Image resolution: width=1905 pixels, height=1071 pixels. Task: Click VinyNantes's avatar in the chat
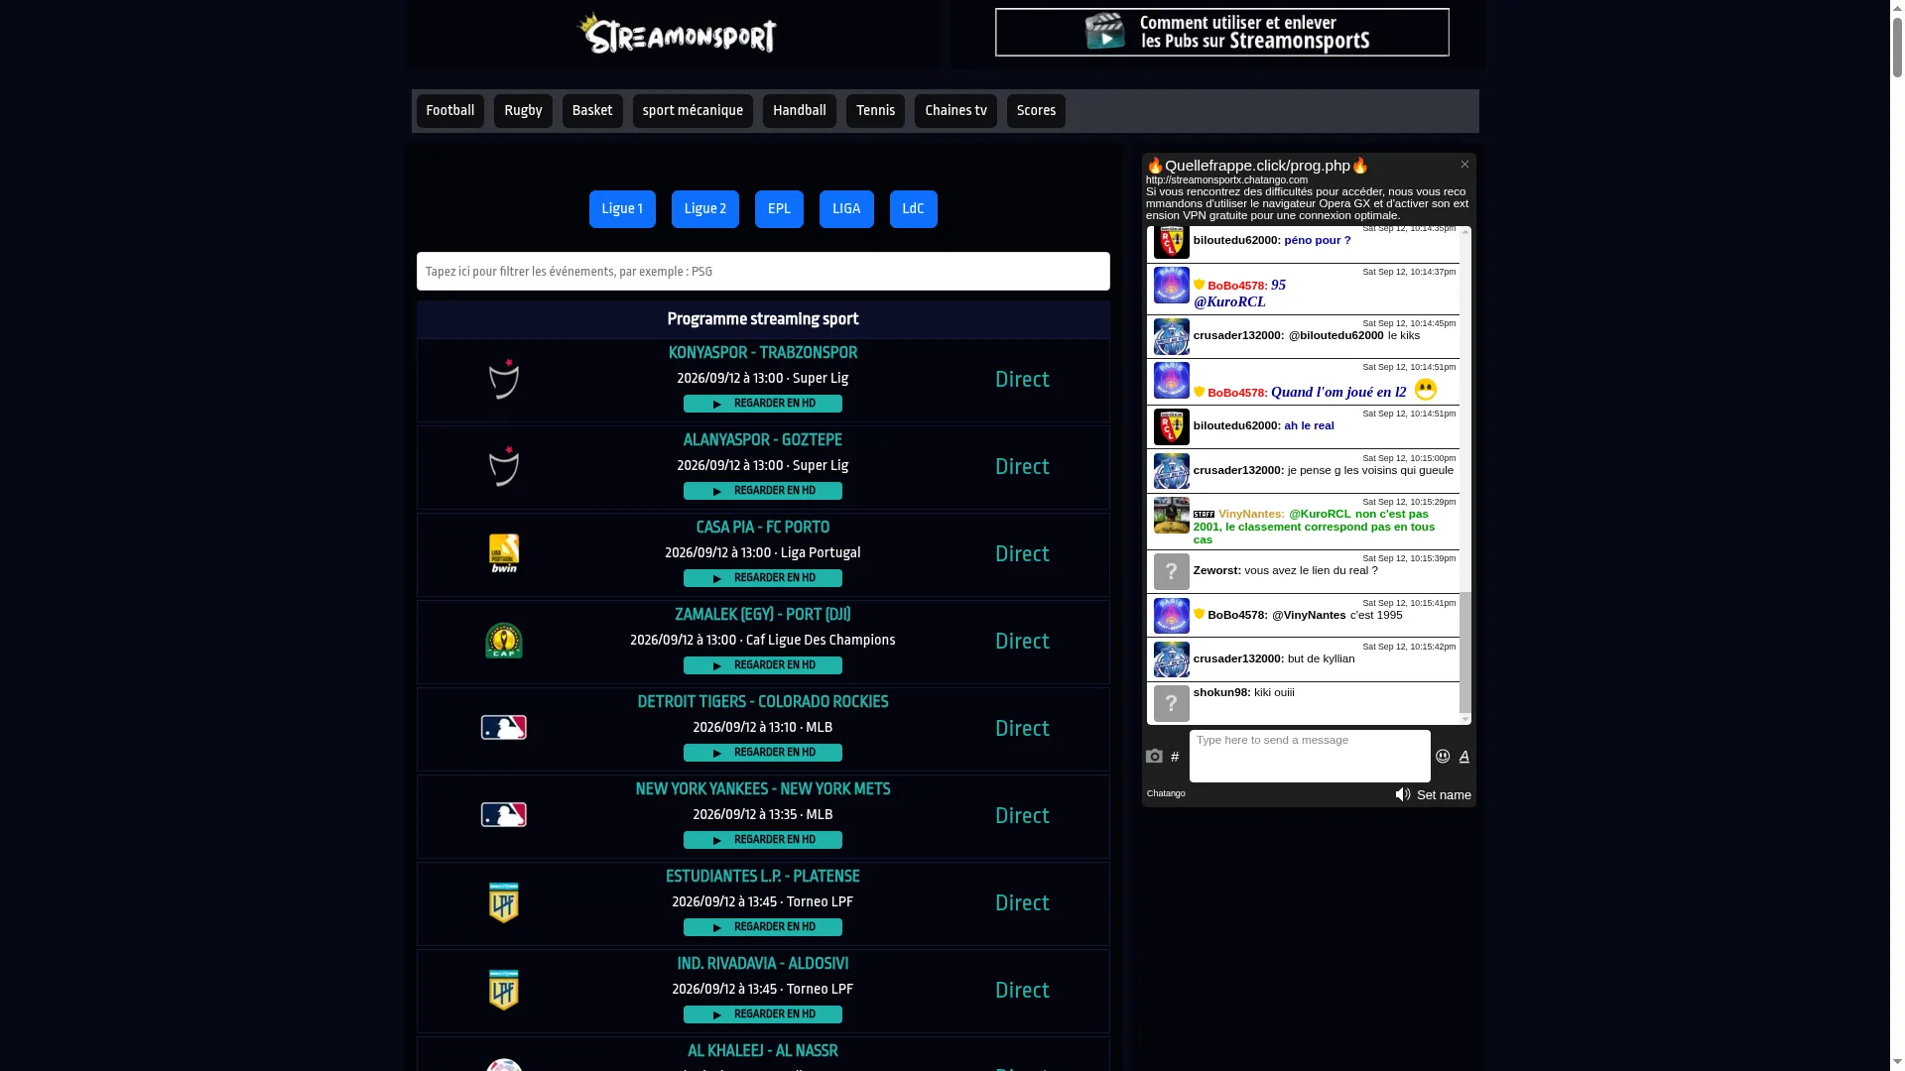pyautogui.click(x=1172, y=516)
